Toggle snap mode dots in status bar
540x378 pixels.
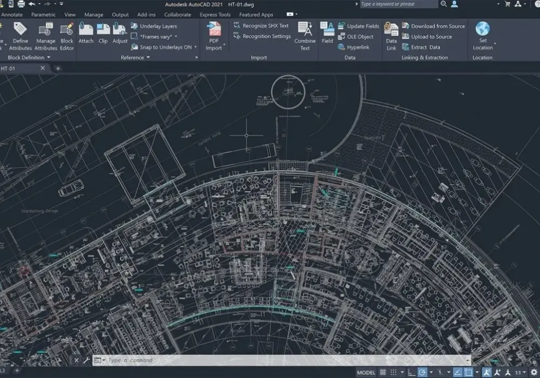[x=393, y=372]
